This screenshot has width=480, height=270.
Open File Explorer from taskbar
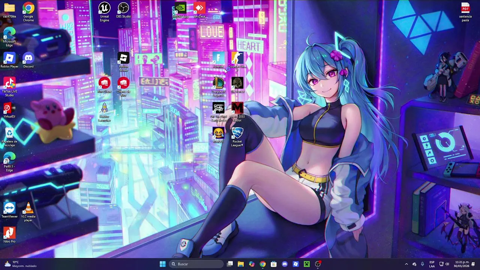241,264
